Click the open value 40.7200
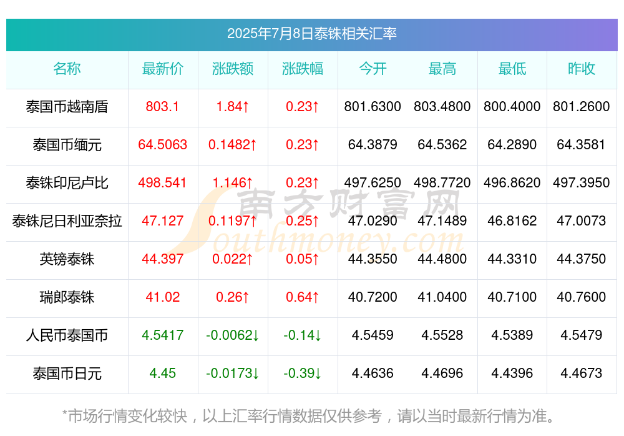The width and height of the screenshot is (624, 436). click(373, 297)
